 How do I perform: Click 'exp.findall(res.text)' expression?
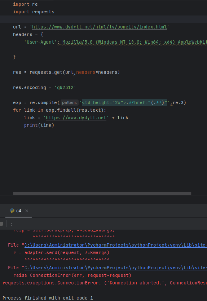click(75, 110)
